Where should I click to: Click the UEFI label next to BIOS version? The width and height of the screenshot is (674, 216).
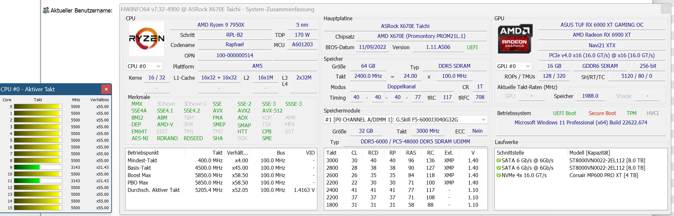click(472, 47)
